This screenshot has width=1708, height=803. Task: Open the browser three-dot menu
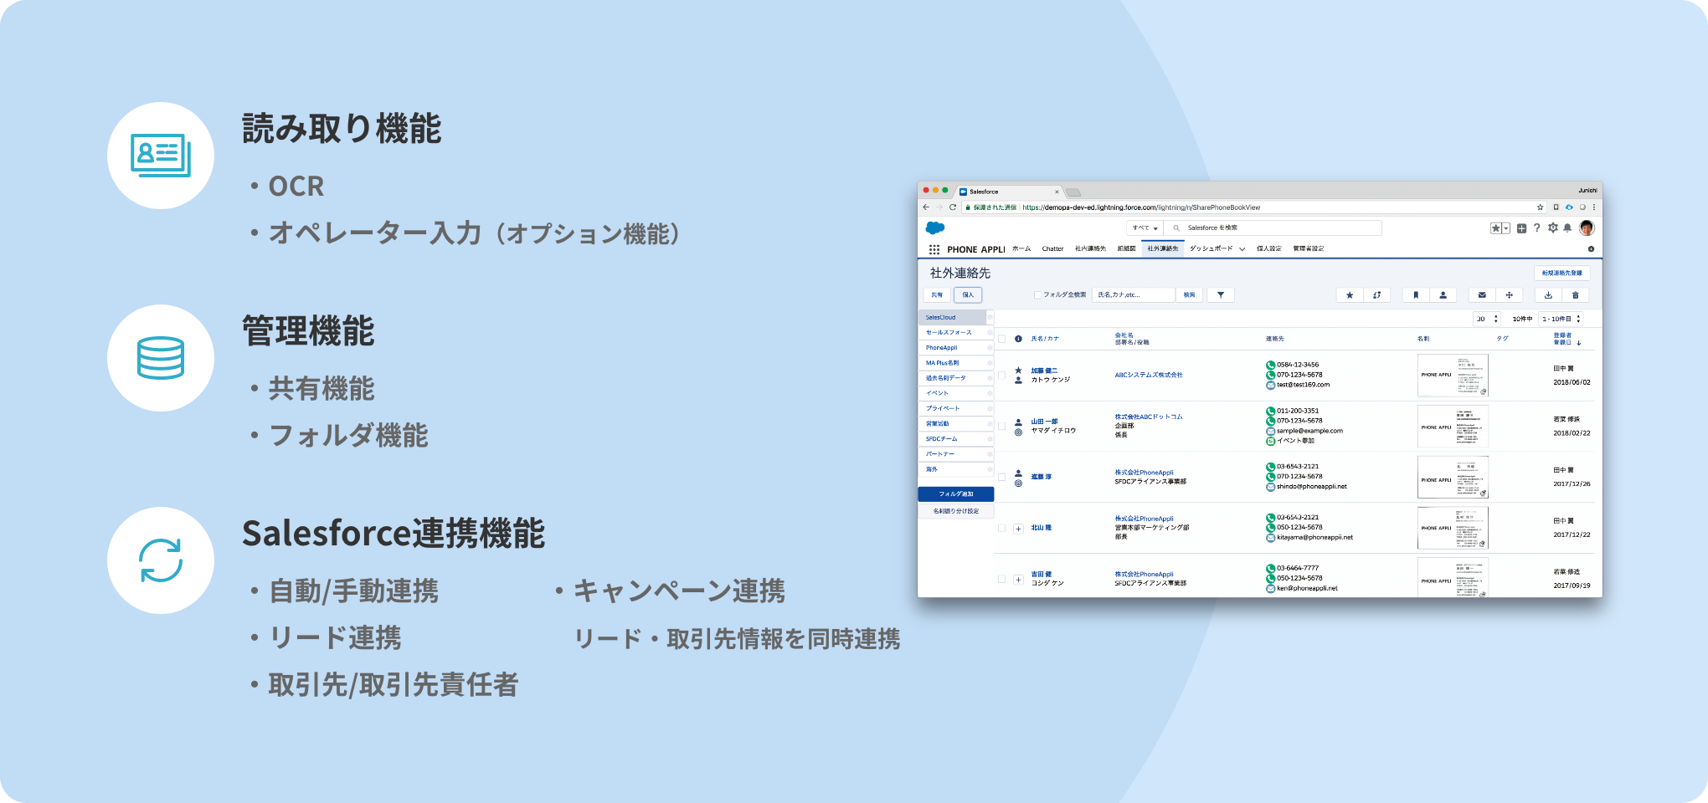[x=1593, y=207]
